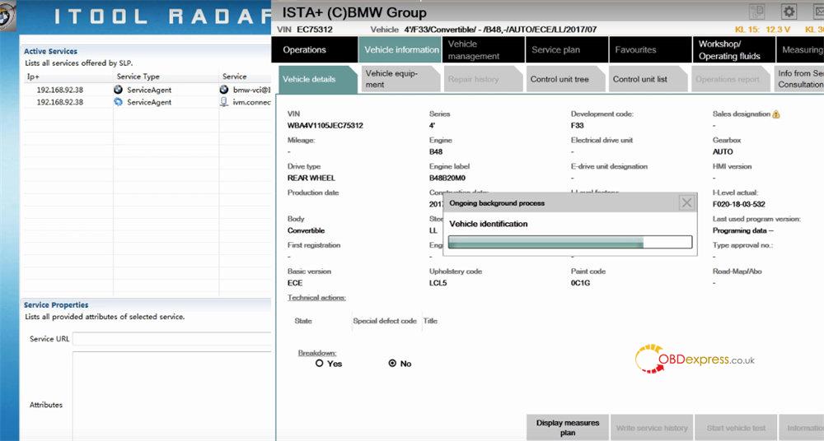Open the Control unit list sub-tab
Screen dimensions: 824x441
(648, 79)
